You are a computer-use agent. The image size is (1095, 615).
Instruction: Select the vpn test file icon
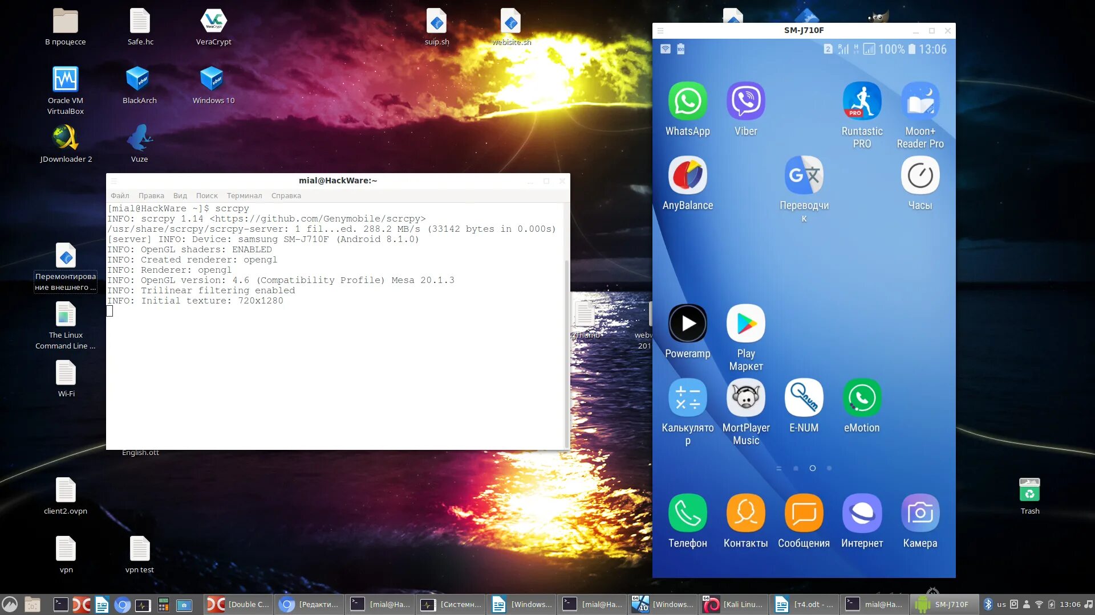click(x=139, y=555)
